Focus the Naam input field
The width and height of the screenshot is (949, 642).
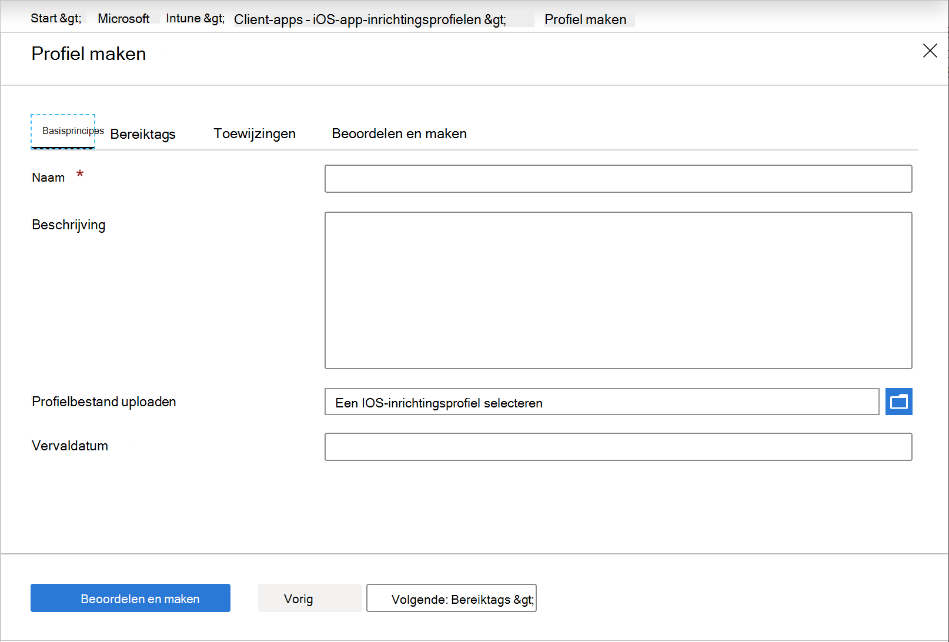click(x=618, y=179)
